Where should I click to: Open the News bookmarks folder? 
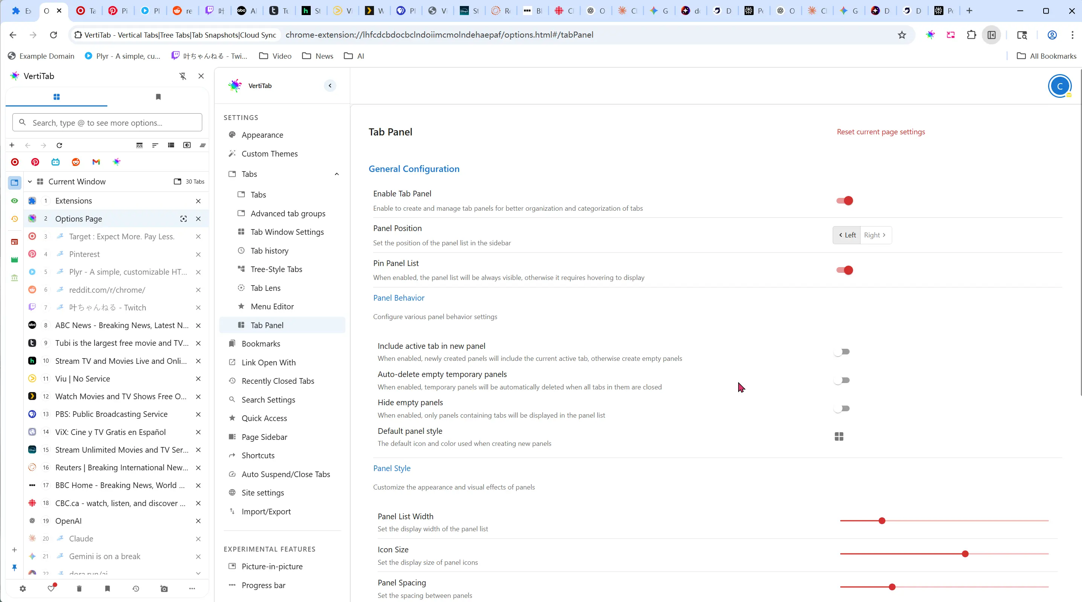click(318, 56)
